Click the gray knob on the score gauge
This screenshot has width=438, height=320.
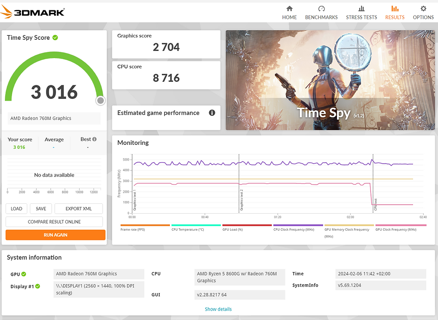pos(101,101)
